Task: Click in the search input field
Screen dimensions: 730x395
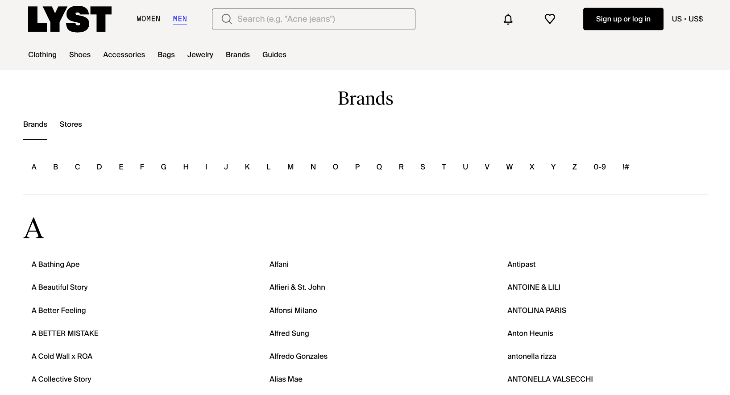Action: (x=321, y=19)
